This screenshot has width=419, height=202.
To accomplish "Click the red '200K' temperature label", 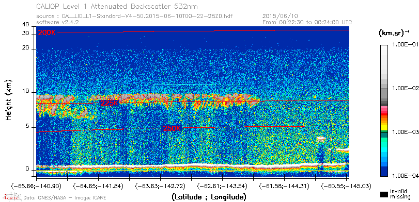I will click(46, 33).
